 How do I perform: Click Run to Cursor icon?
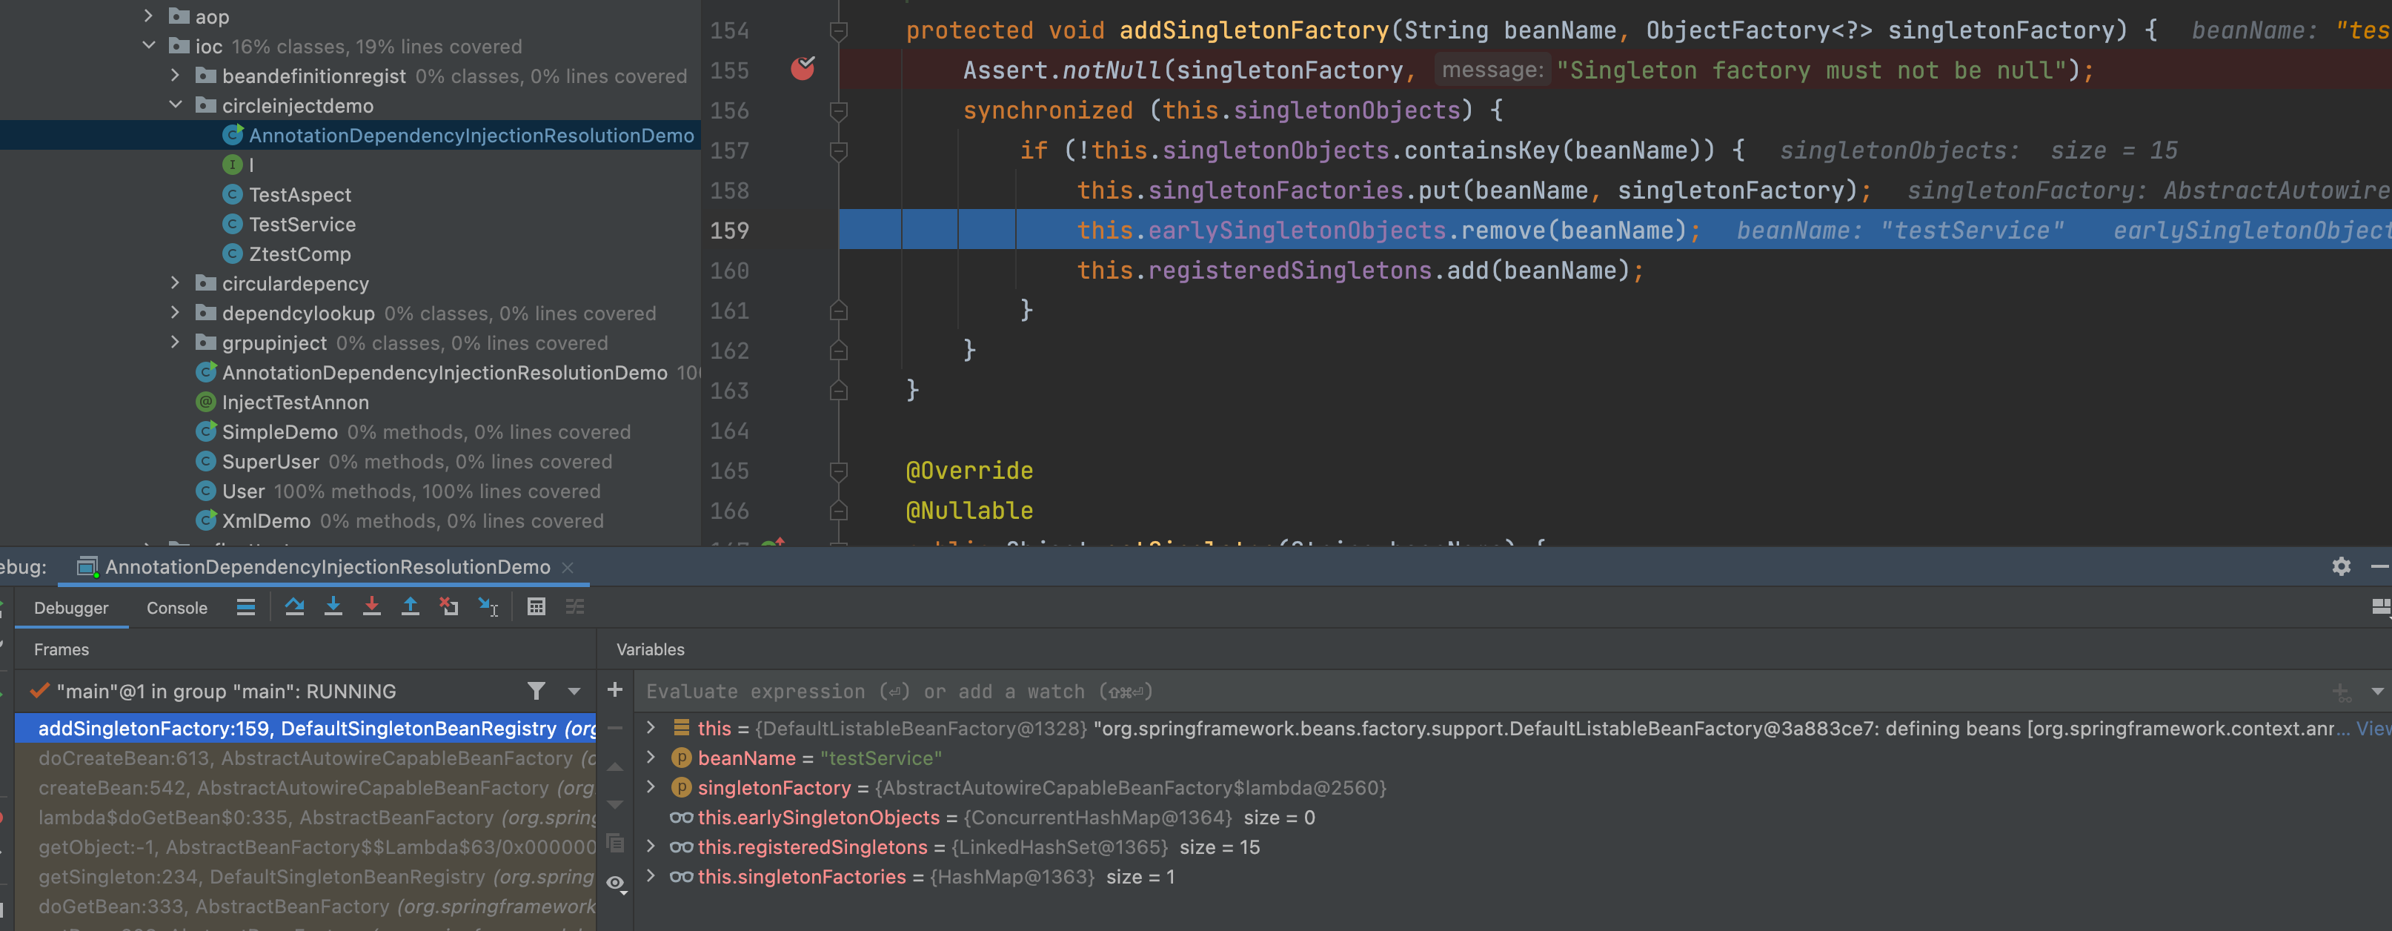(x=488, y=607)
